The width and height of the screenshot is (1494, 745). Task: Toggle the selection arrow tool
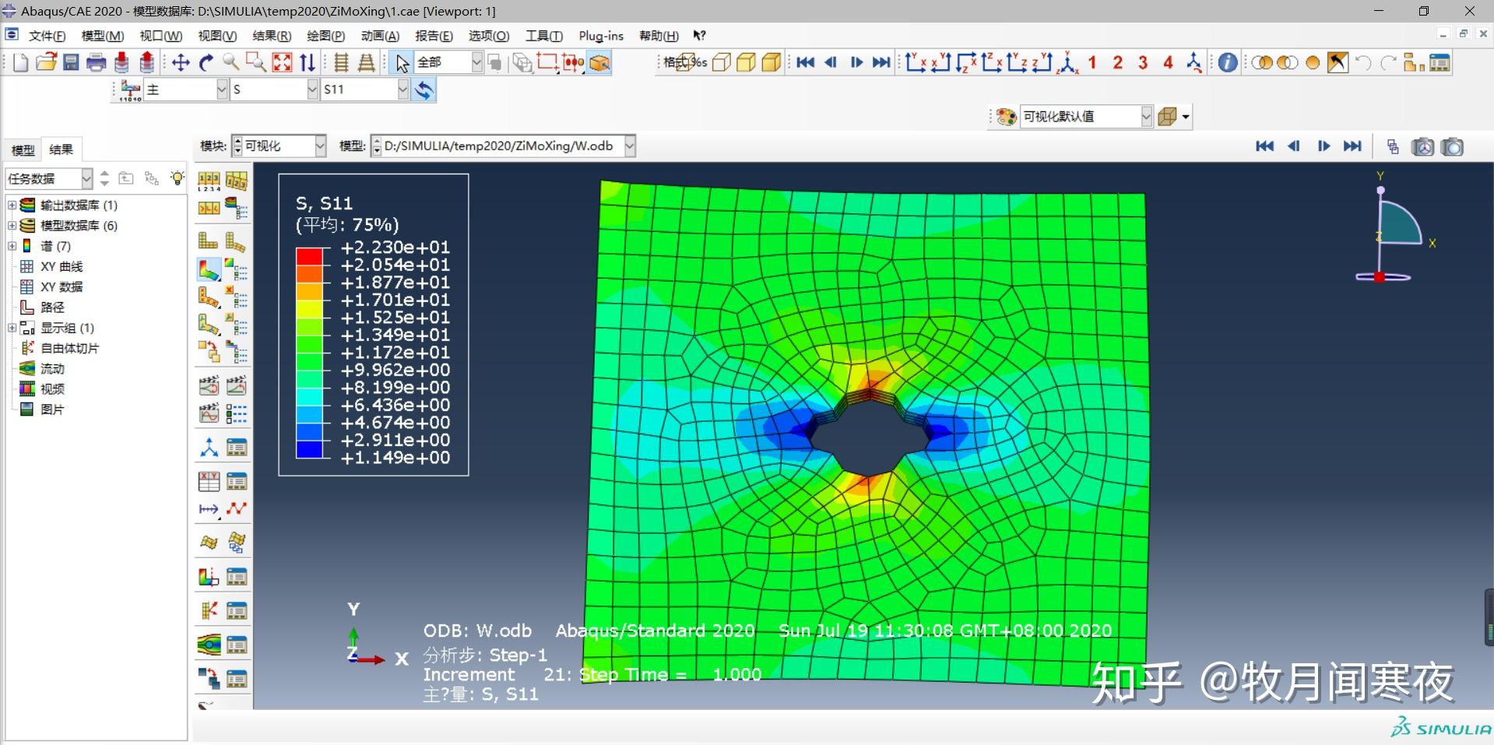402,62
